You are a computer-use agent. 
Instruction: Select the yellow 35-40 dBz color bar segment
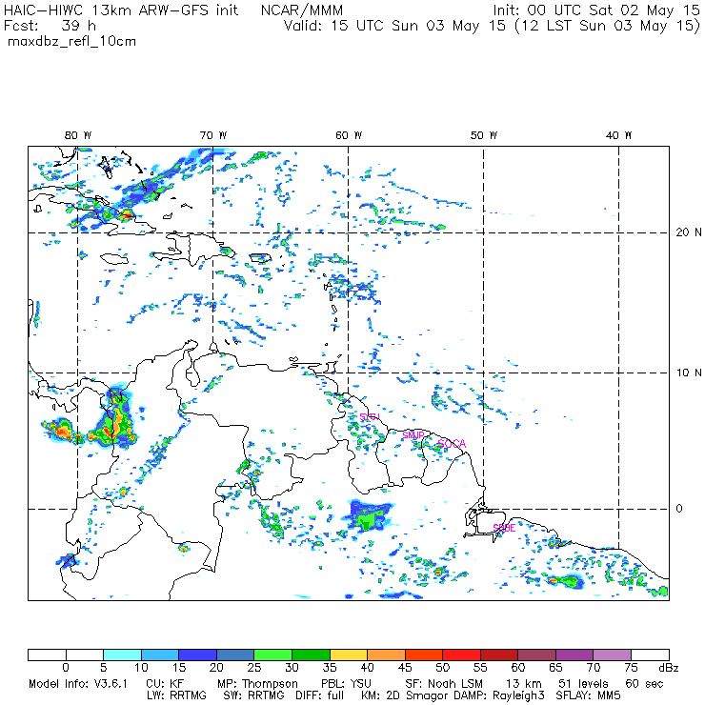(349, 655)
